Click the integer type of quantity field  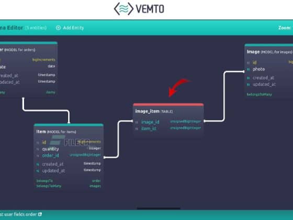(95, 148)
